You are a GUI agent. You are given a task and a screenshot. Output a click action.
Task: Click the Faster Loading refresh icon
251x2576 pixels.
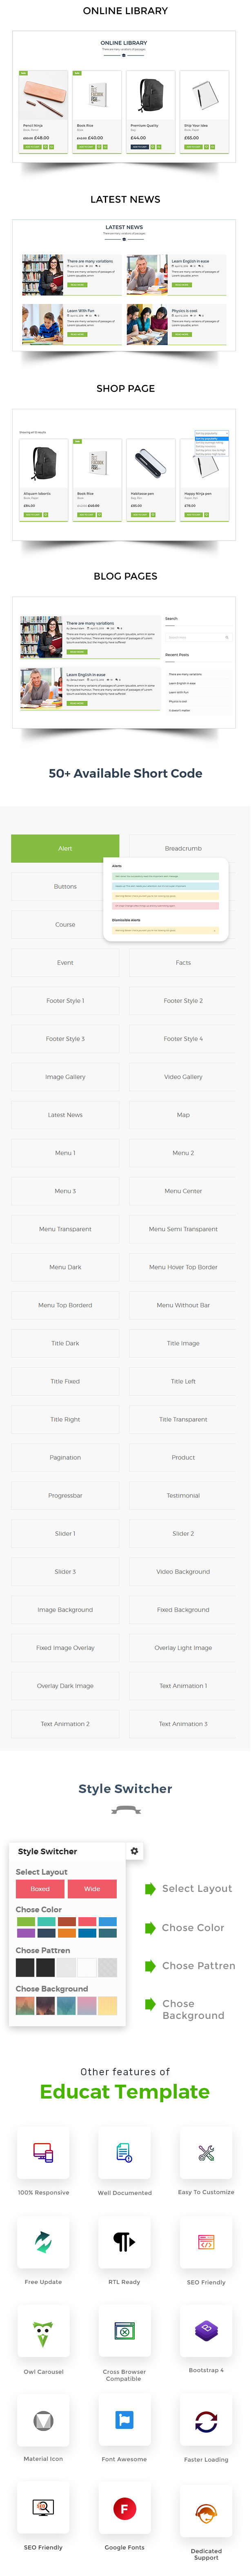(x=206, y=2420)
